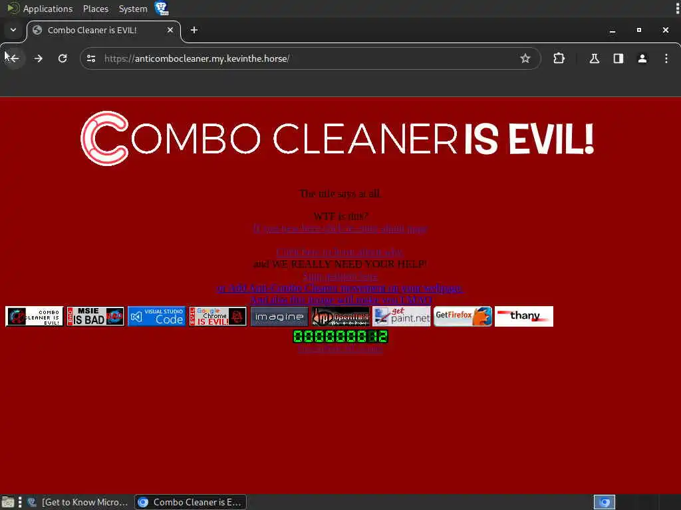Screen dimensions: 681x510
Task: Go forward using the forward arrow
Action: [38, 58]
